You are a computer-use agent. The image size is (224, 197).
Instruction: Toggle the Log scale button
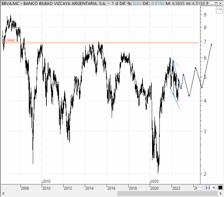coord(219,10)
